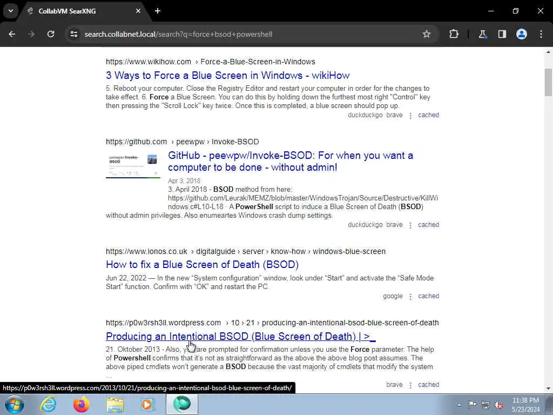This screenshot has height=415, width=553.
Task: Open Chrome's three-dot menu
Action: coord(541,34)
